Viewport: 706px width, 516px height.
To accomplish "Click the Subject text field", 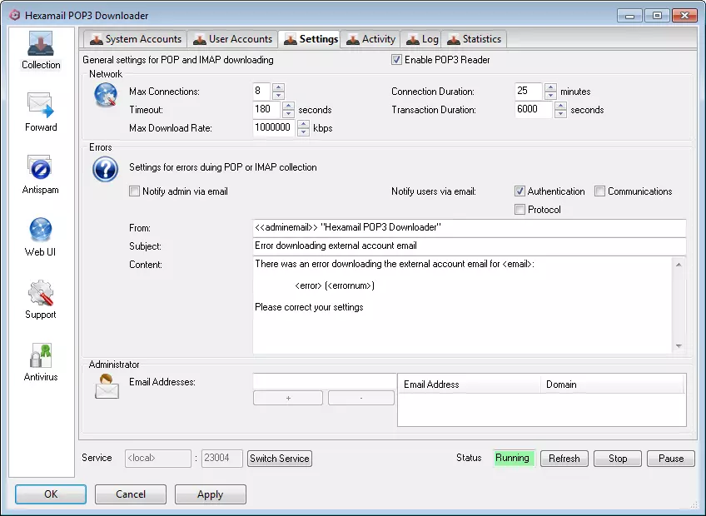I will 469,246.
